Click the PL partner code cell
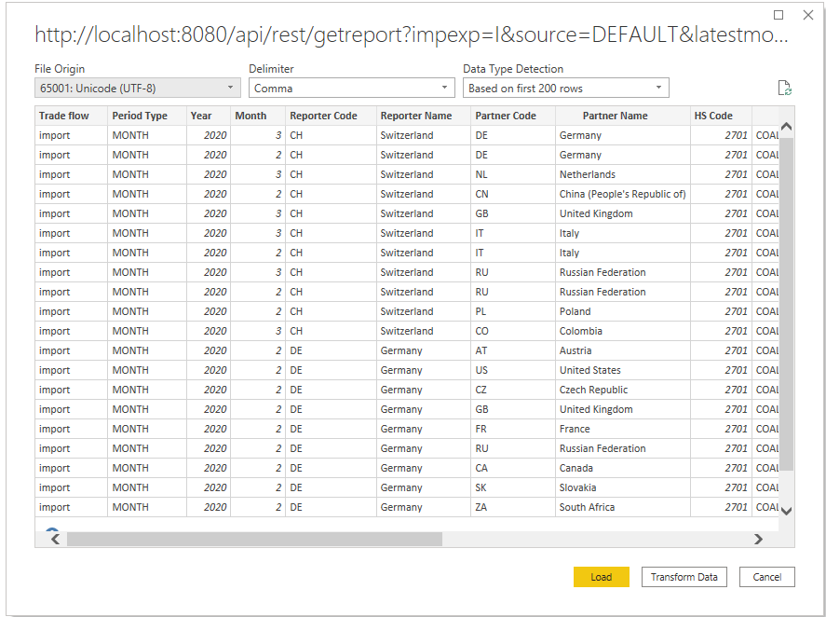The width and height of the screenshot is (826, 617). [513, 311]
